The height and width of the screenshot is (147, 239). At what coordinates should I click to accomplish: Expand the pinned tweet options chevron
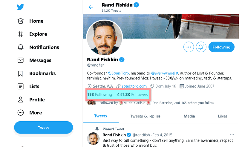(232, 135)
